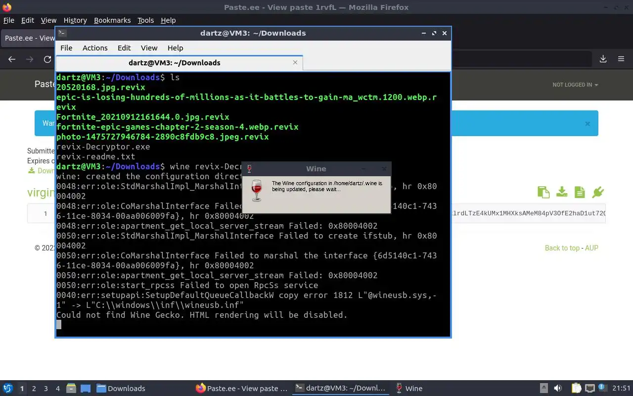Open Firefox History menu

pyautogui.click(x=75, y=20)
